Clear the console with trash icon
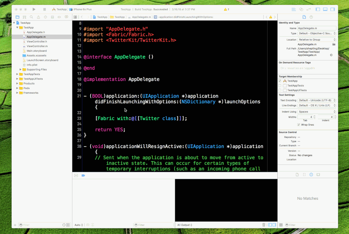The image size is (349, 234). point(264,225)
